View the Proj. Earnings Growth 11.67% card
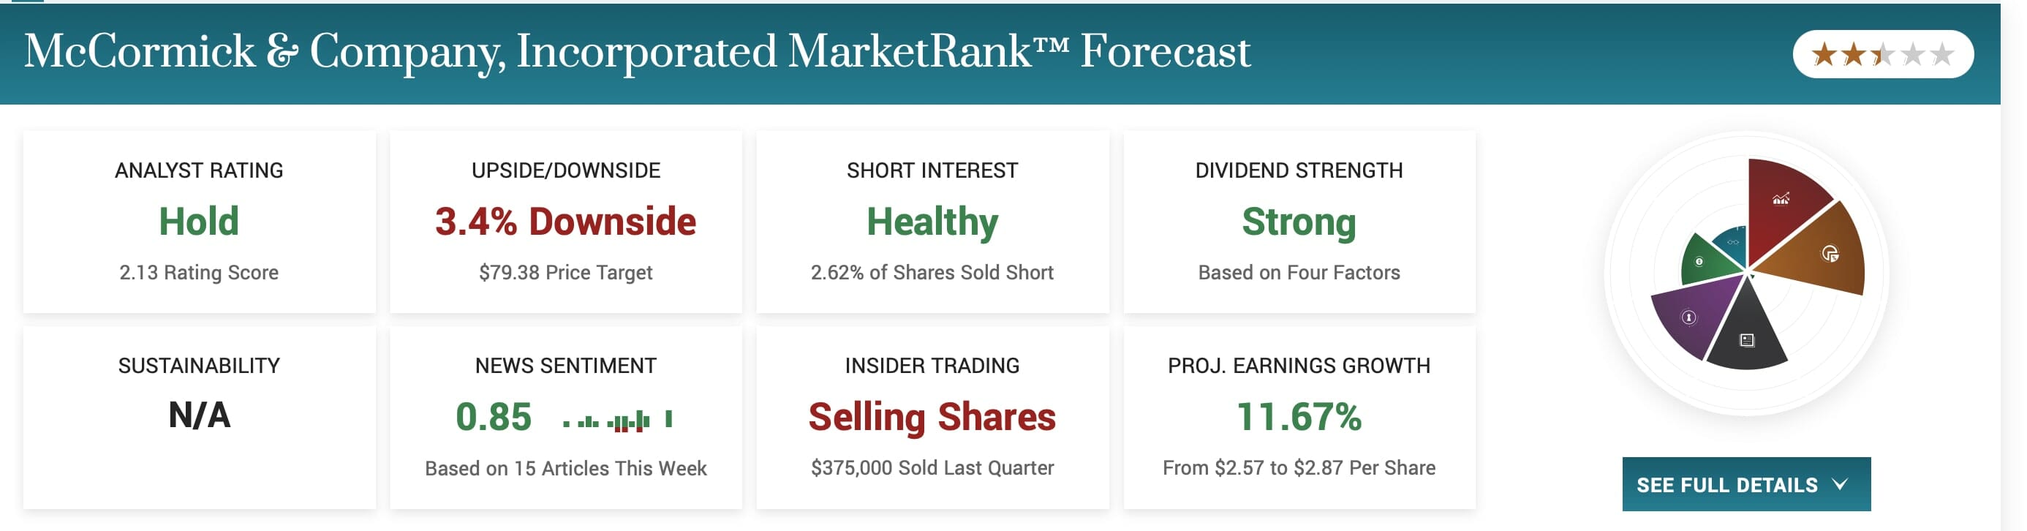 click(x=1299, y=417)
